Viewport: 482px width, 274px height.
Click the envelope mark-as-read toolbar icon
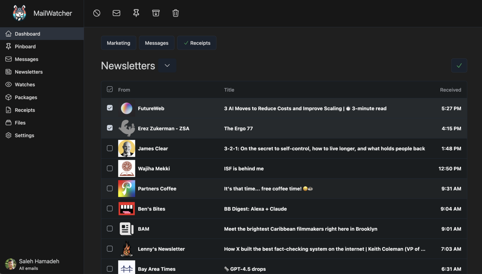116,13
